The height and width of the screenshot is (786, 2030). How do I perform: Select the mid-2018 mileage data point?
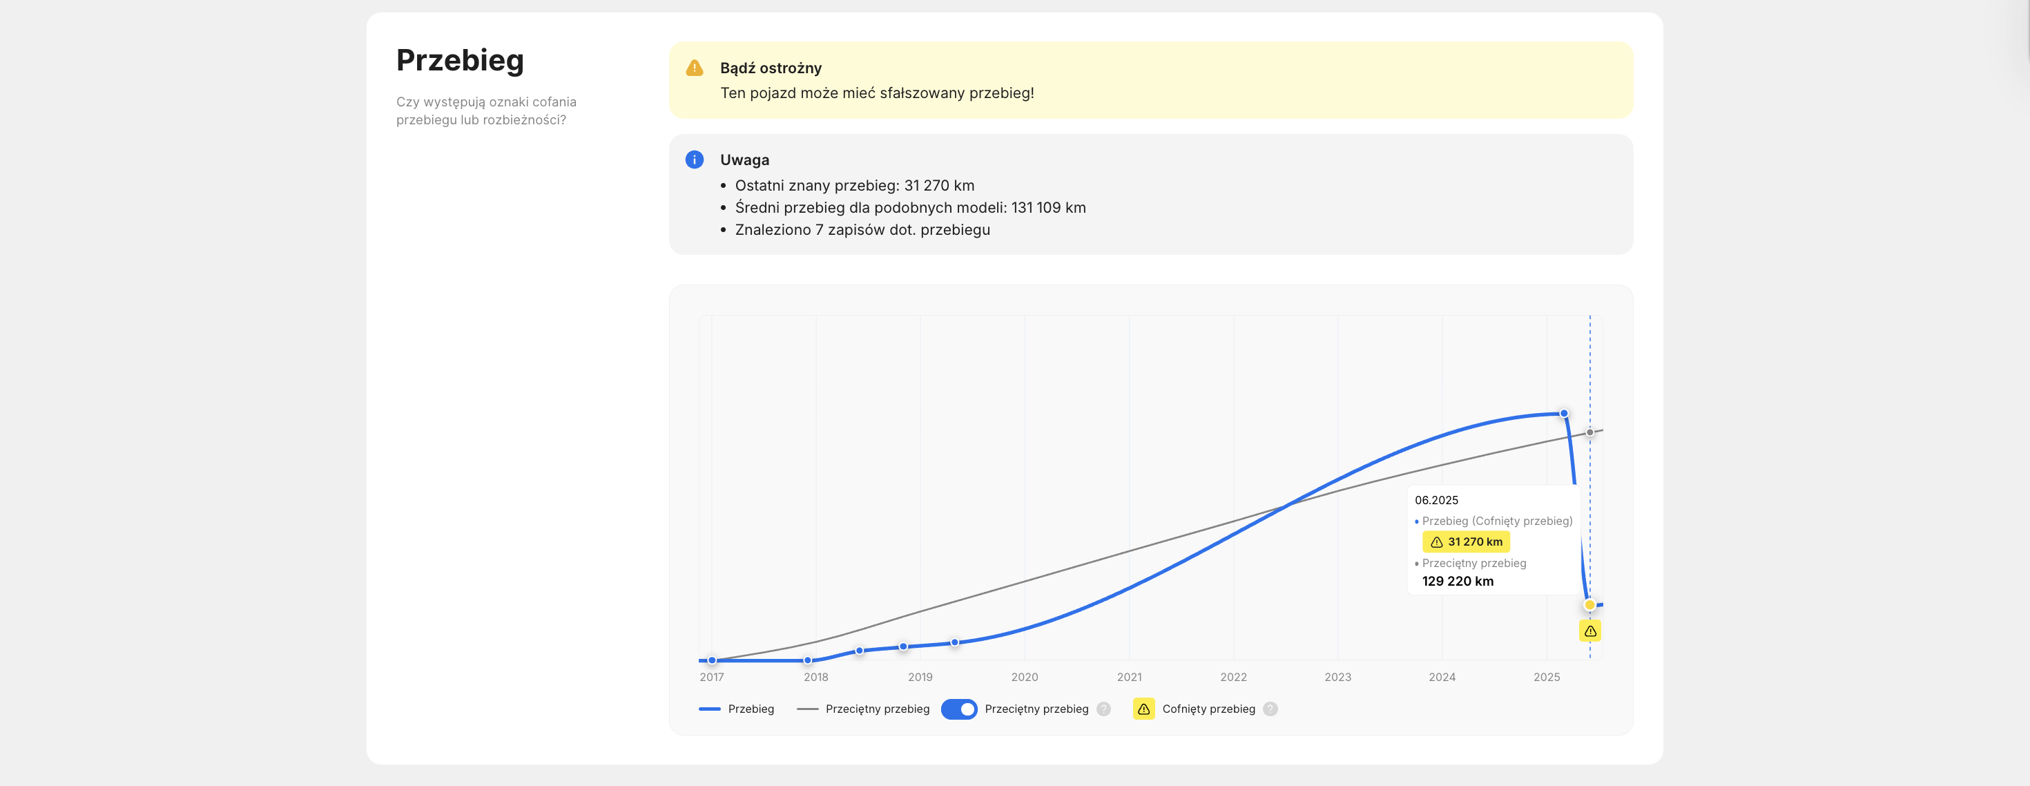(859, 651)
